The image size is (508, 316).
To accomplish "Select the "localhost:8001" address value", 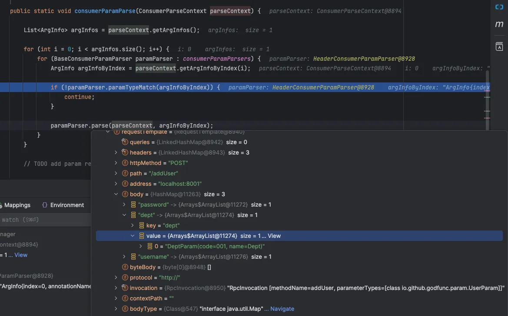I will [x=180, y=184].
